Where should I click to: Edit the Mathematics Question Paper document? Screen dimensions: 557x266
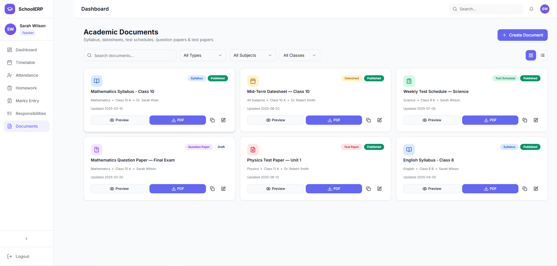pyautogui.click(x=223, y=189)
